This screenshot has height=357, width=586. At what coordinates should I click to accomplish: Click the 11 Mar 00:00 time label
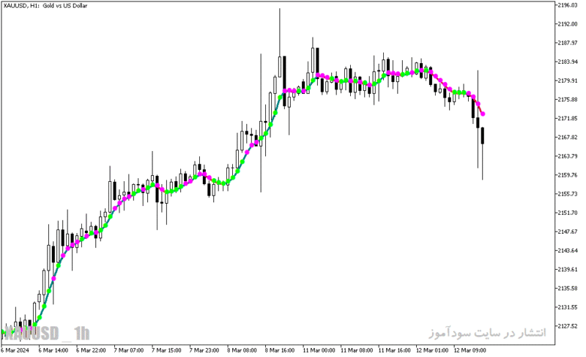click(x=319, y=350)
